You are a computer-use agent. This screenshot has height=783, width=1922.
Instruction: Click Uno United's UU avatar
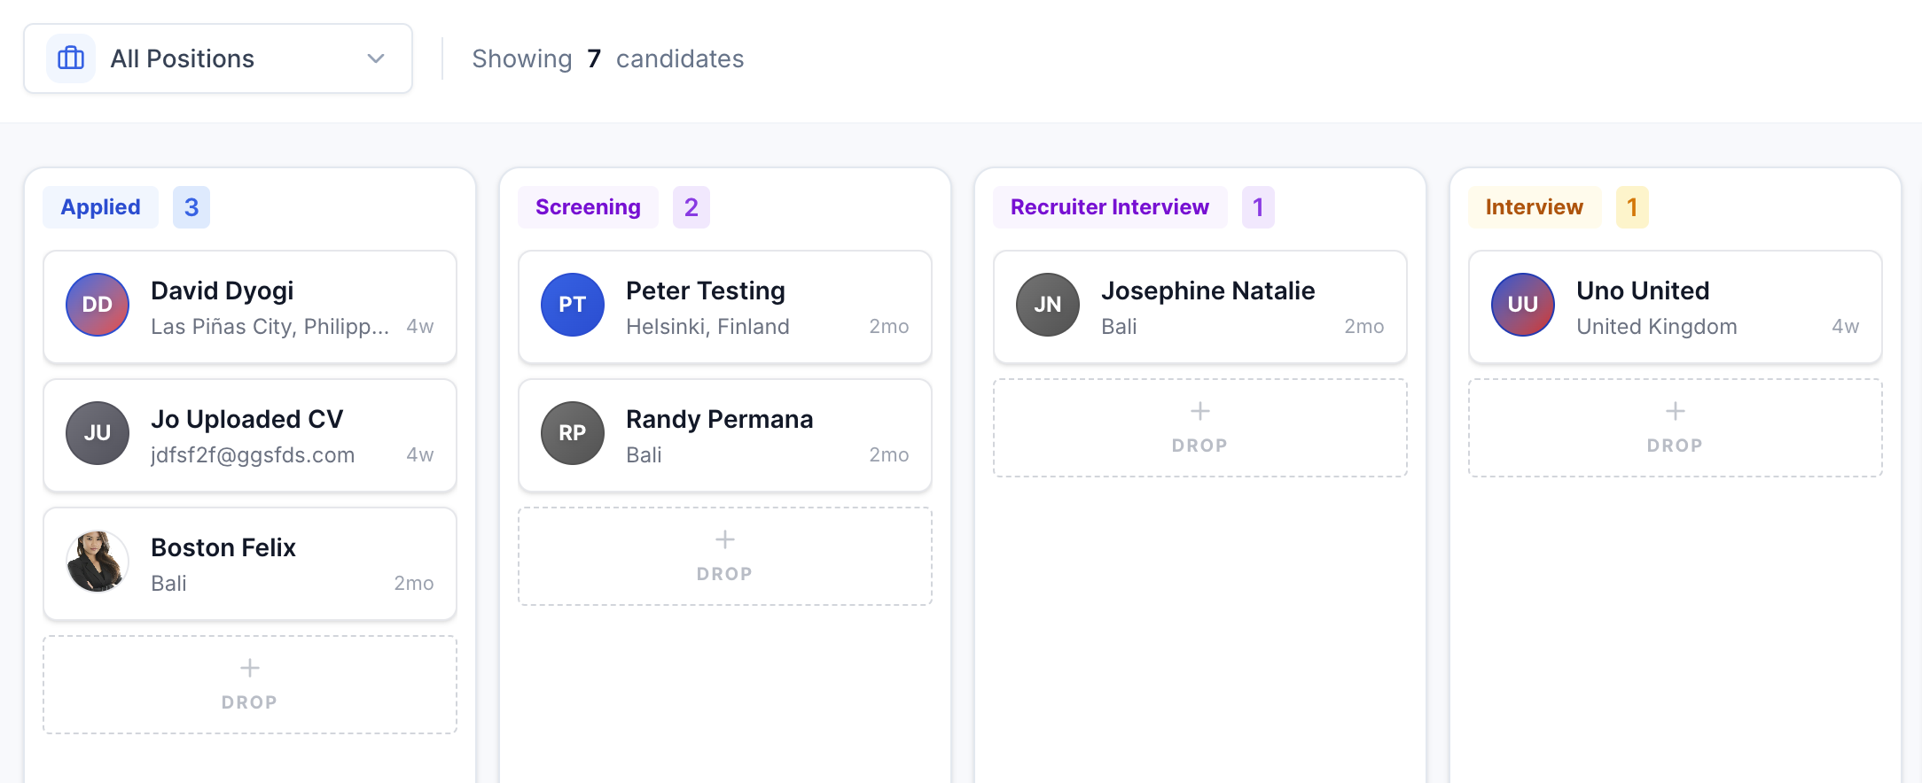tap(1523, 305)
